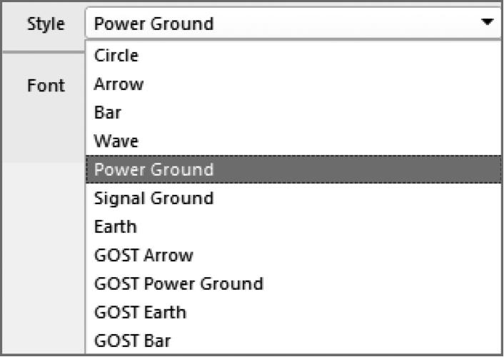Choose the Arrow style option

click(119, 84)
